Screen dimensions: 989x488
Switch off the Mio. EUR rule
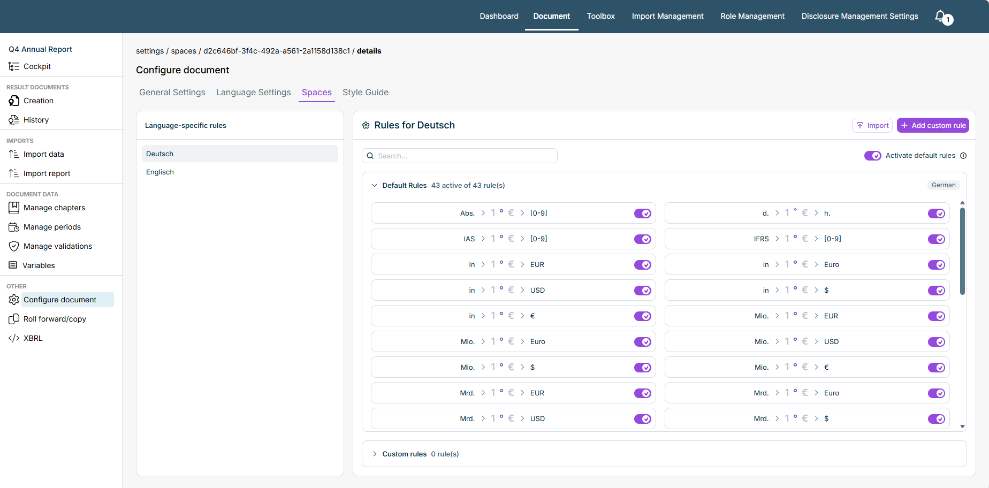click(x=936, y=316)
